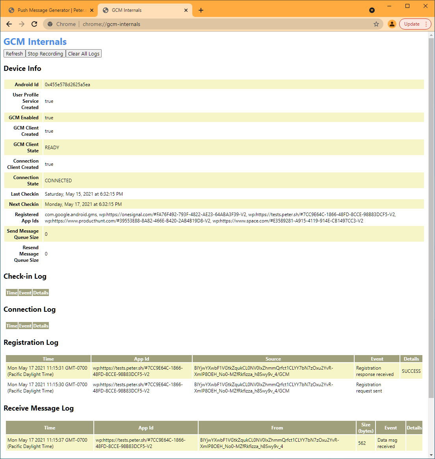The height and width of the screenshot is (459, 435).
Task: Click the Stop Recording button
Action: (45, 54)
